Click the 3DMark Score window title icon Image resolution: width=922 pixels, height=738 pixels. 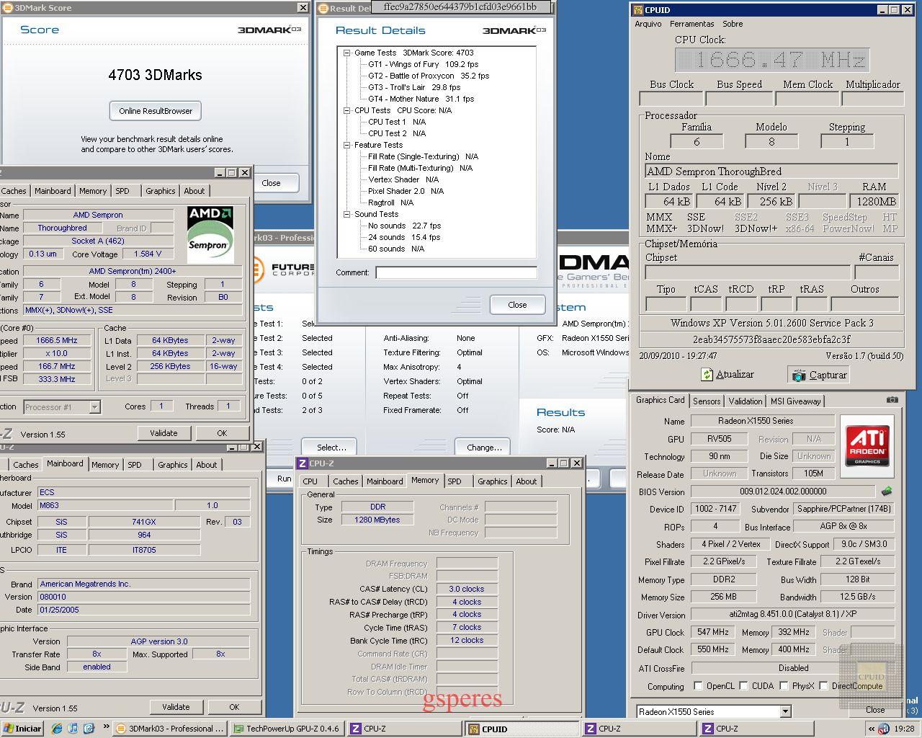[6, 8]
